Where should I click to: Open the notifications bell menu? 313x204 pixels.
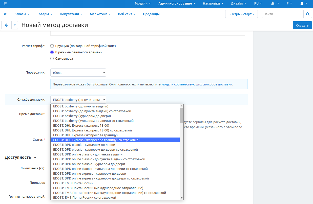click(x=275, y=4)
